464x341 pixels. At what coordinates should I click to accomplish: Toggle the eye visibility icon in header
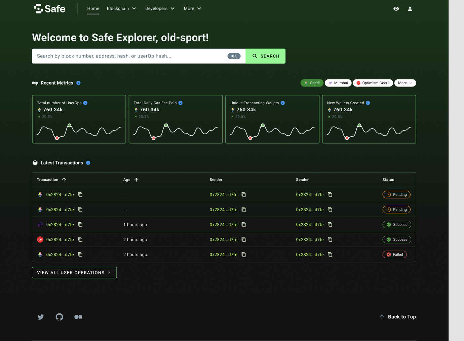pyautogui.click(x=396, y=9)
